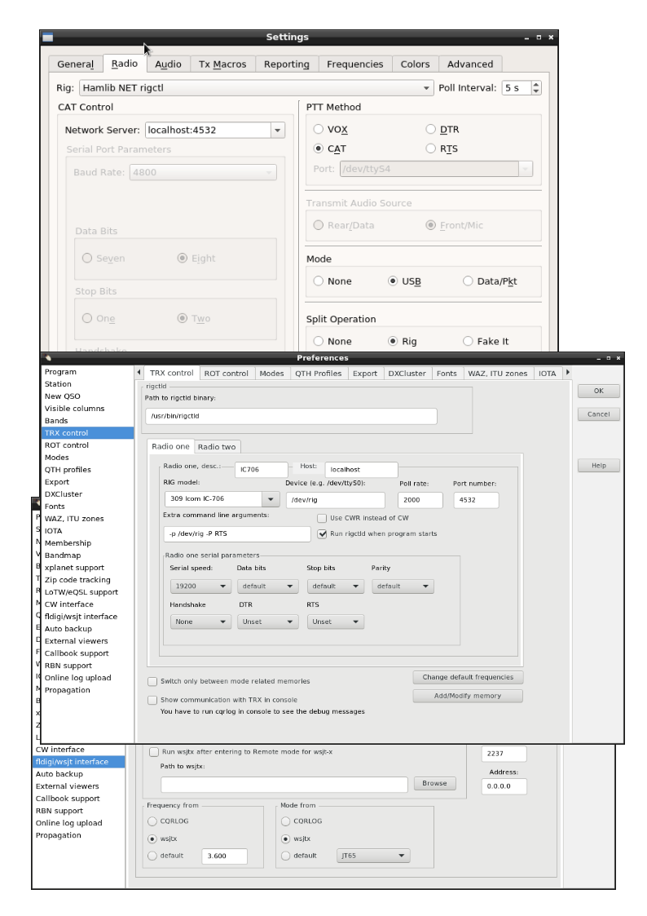
Task: Open Parity dropdown
Action: (403, 586)
